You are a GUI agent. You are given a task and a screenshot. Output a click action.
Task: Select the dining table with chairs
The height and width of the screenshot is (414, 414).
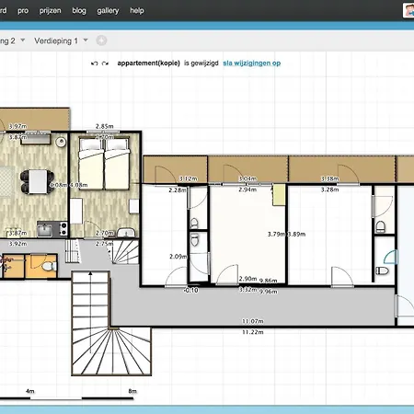click(x=38, y=181)
